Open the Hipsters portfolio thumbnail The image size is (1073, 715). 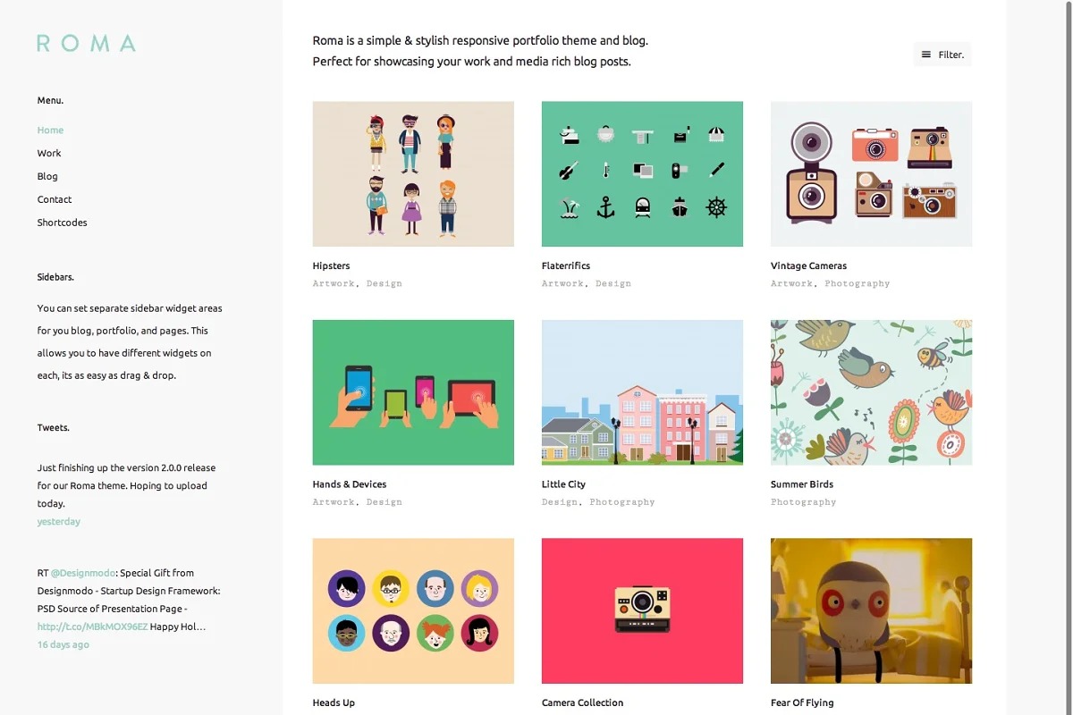(x=413, y=173)
